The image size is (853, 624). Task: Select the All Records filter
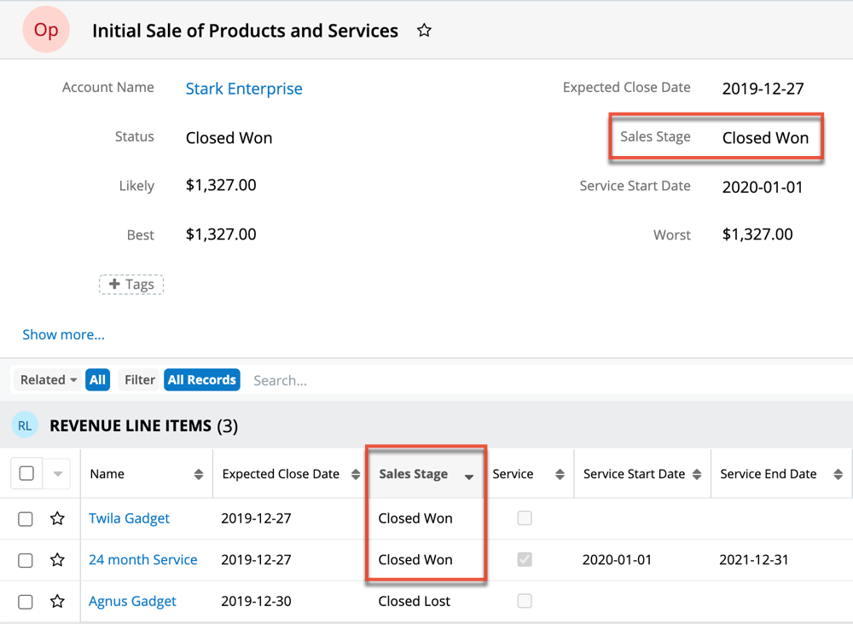[201, 380]
